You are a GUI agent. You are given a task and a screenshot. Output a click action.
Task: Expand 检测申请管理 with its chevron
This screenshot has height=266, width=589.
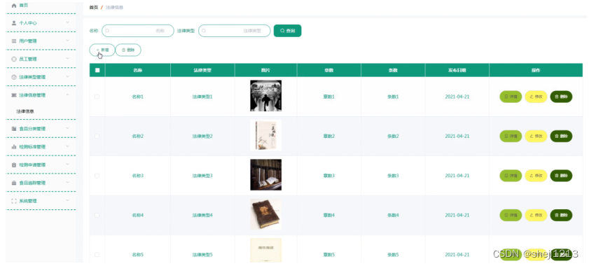68,164
